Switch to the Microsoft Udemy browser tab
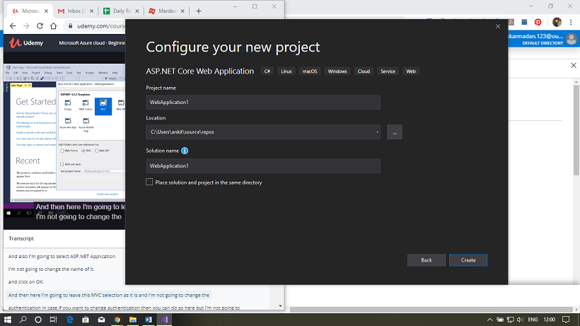The width and height of the screenshot is (580, 326). [29, 11]
